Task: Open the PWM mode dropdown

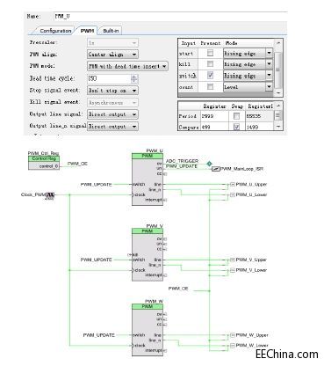Action: (x=127, y=66)
